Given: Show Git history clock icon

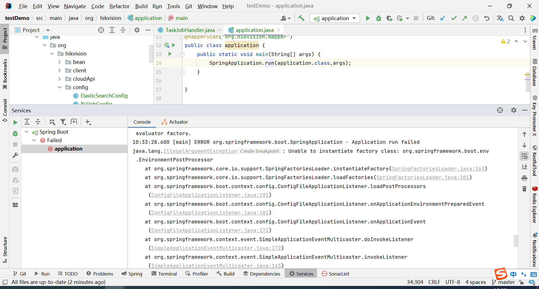Looking at the screenshot, I should coord(476,18).
